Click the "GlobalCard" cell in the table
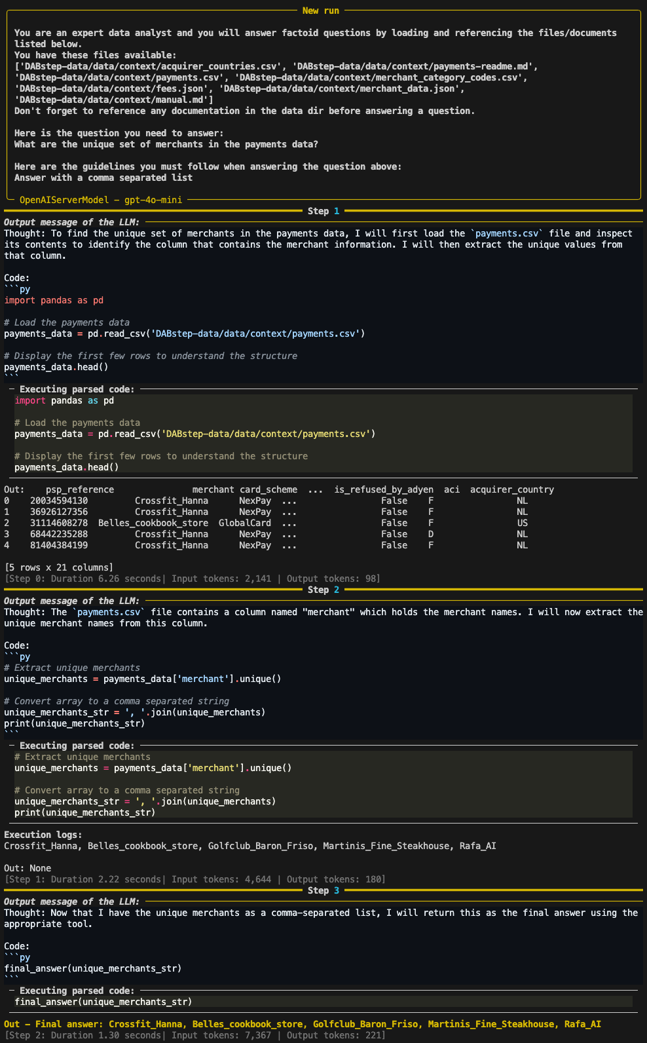 245,523
